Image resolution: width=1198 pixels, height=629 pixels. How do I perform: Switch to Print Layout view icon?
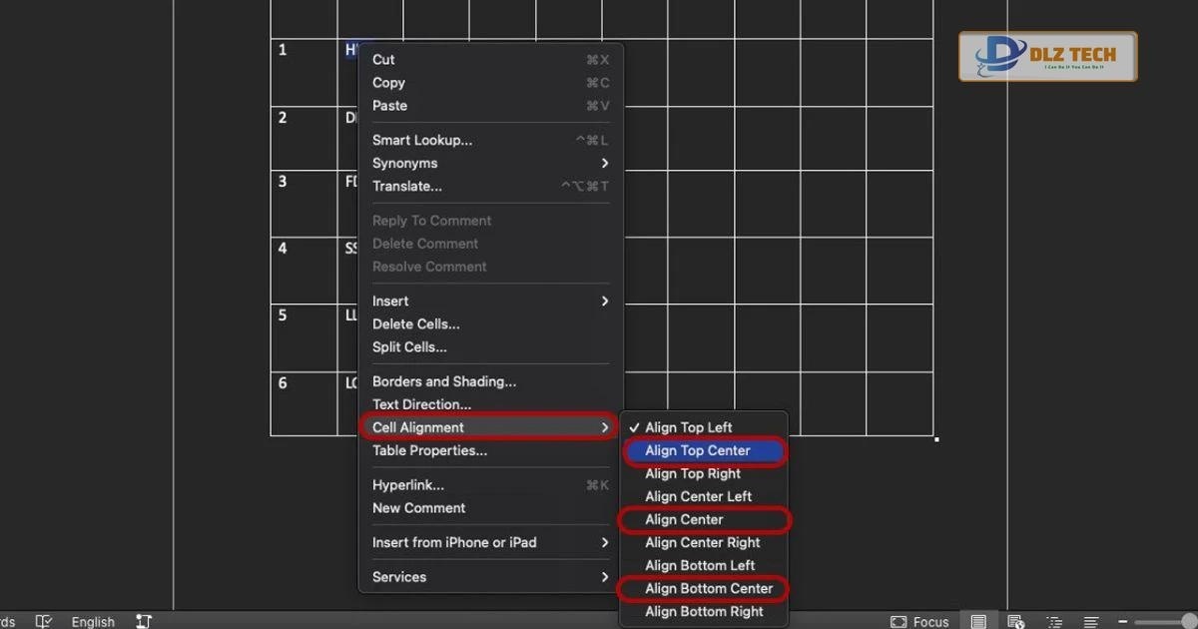tap(978, 621)
